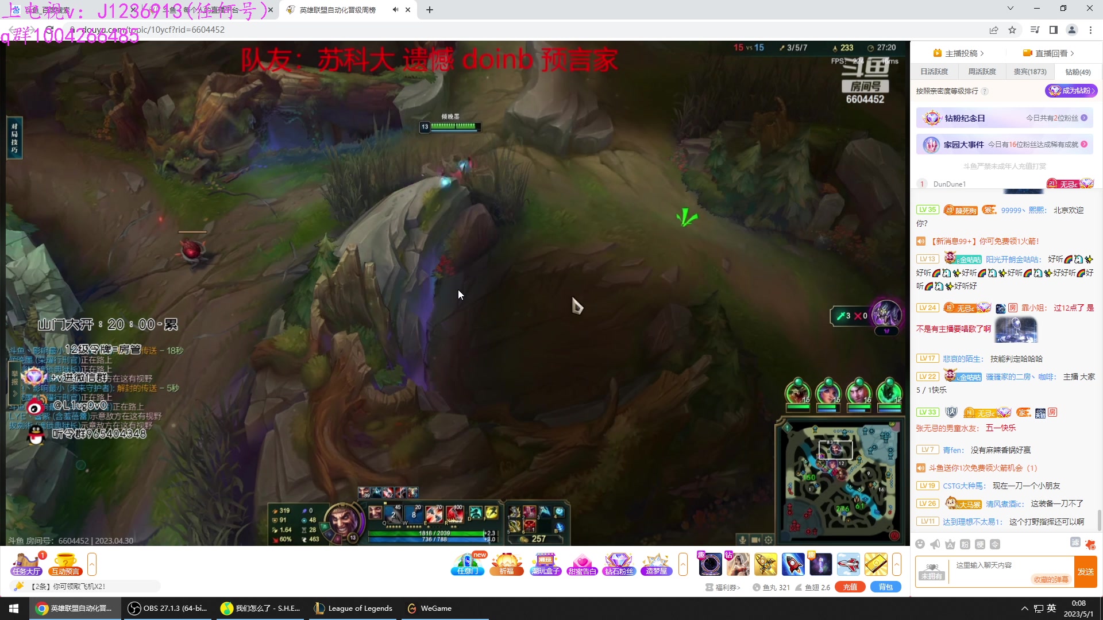The width and height of the screenshot is (1103, 620).
Task: Select the golden card gift
Action: (876, 564)
